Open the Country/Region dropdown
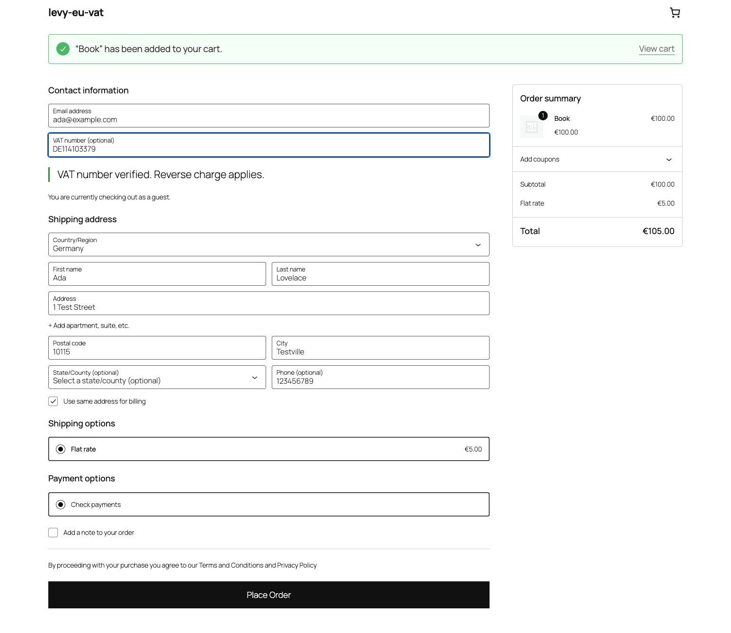The height and width of the screenshot is (633, 731). point(269,244)
